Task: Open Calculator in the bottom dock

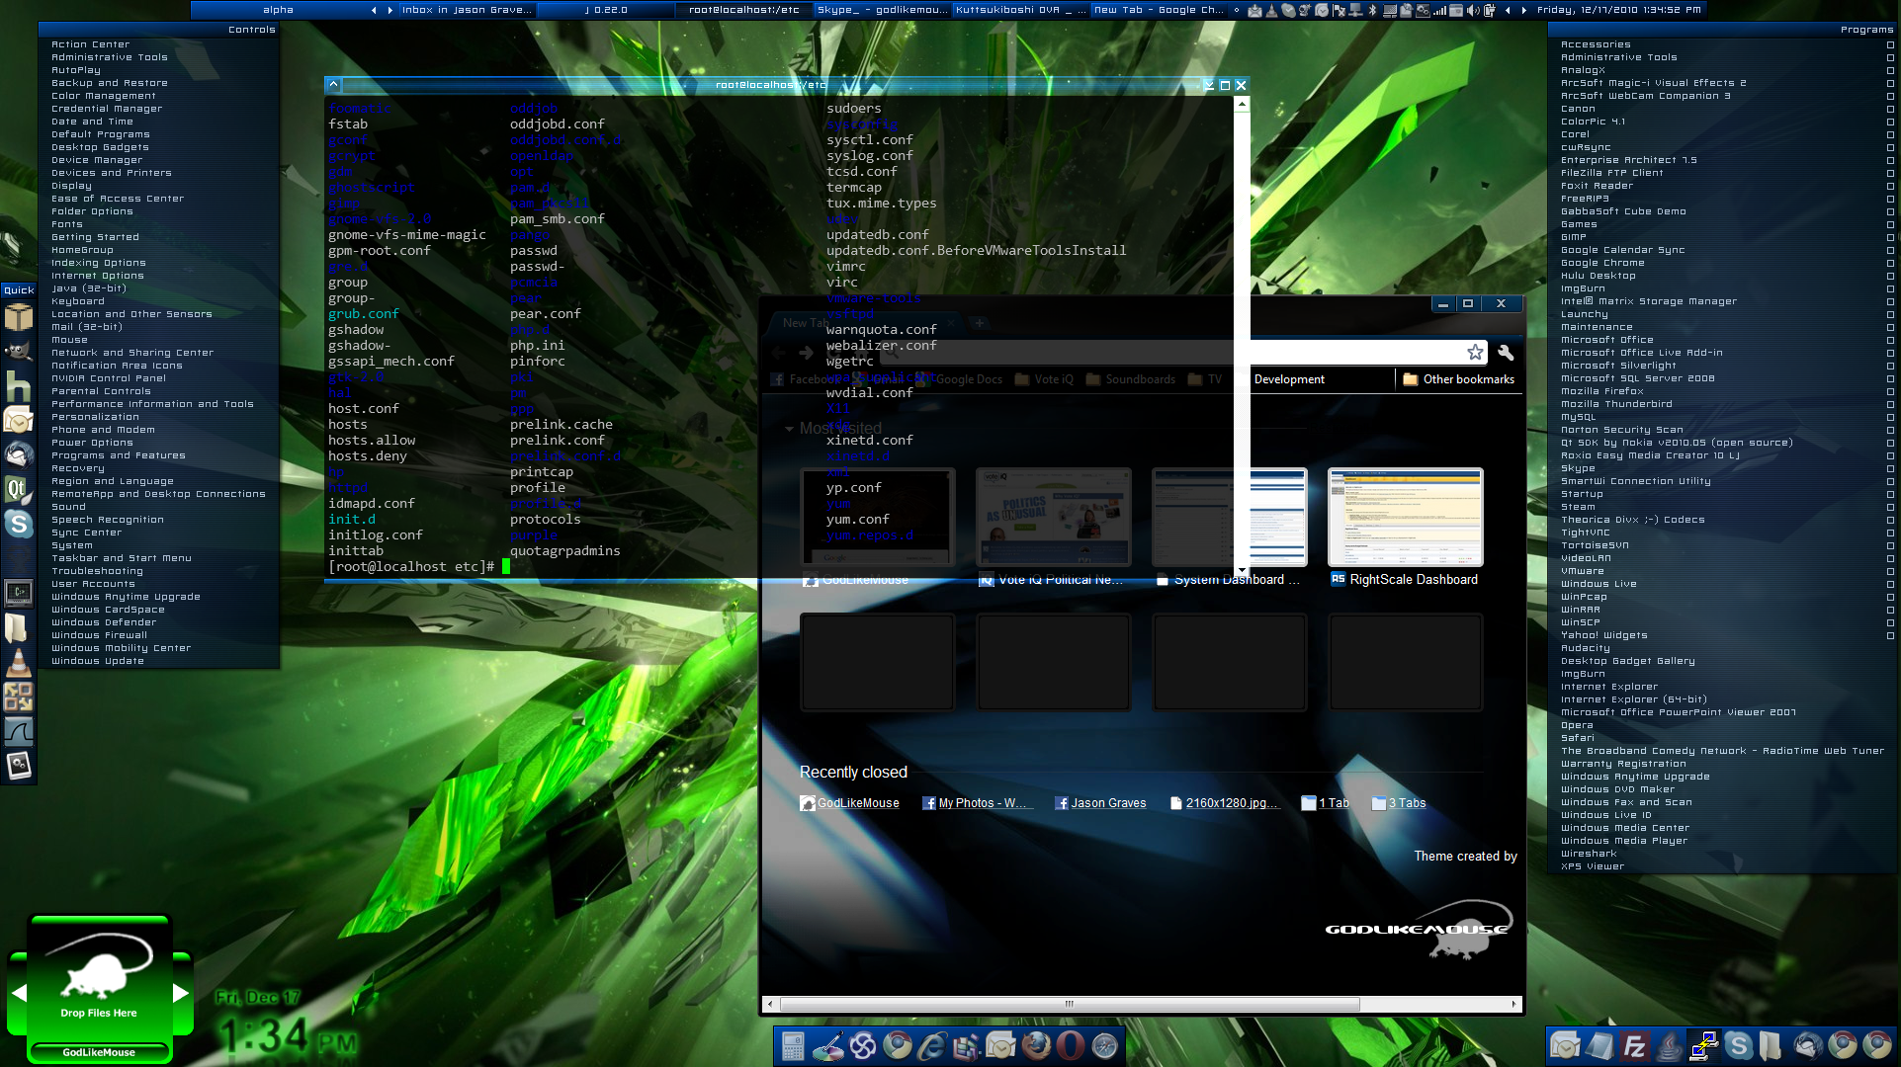Action: (793, 1045)
